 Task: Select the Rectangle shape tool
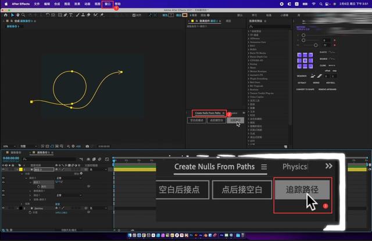tap(60, 15)
